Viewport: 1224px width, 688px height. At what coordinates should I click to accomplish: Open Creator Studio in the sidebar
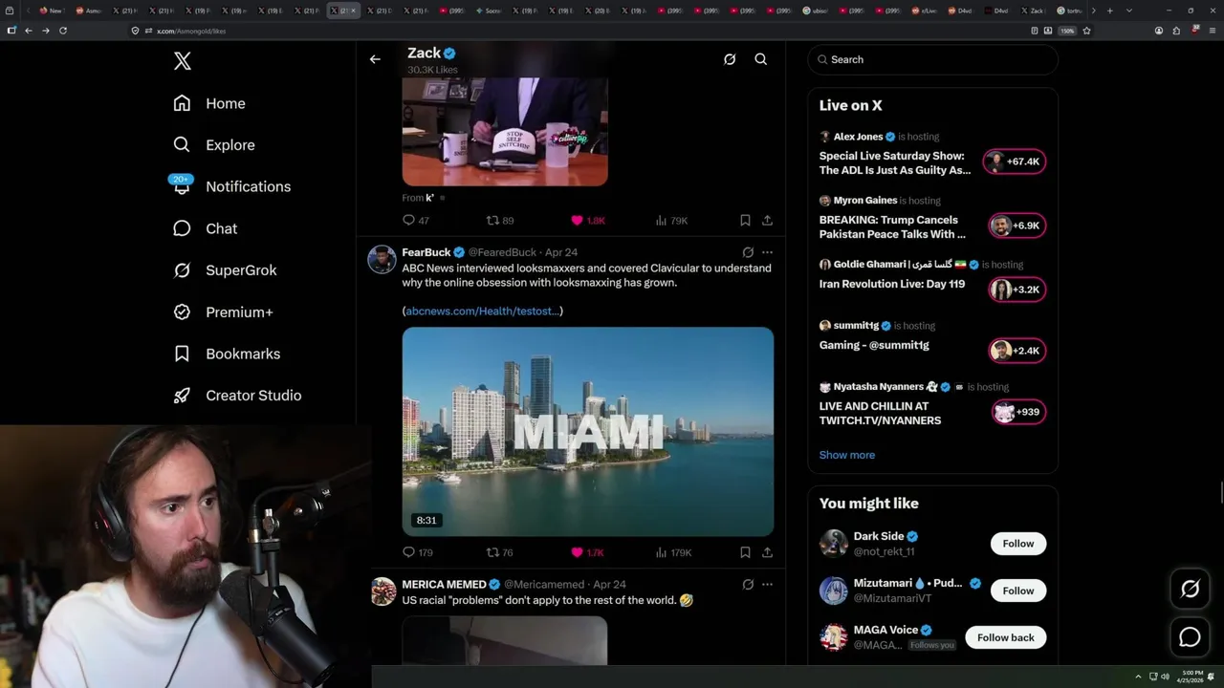237,396
